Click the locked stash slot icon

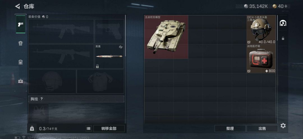283,39
